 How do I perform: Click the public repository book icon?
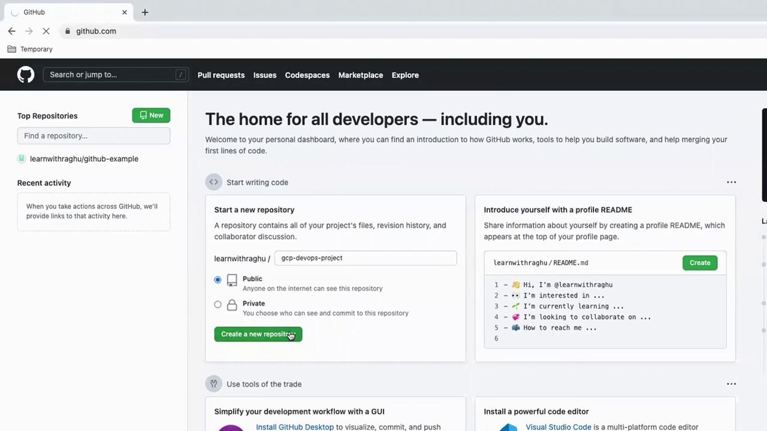tap(232, 280)
